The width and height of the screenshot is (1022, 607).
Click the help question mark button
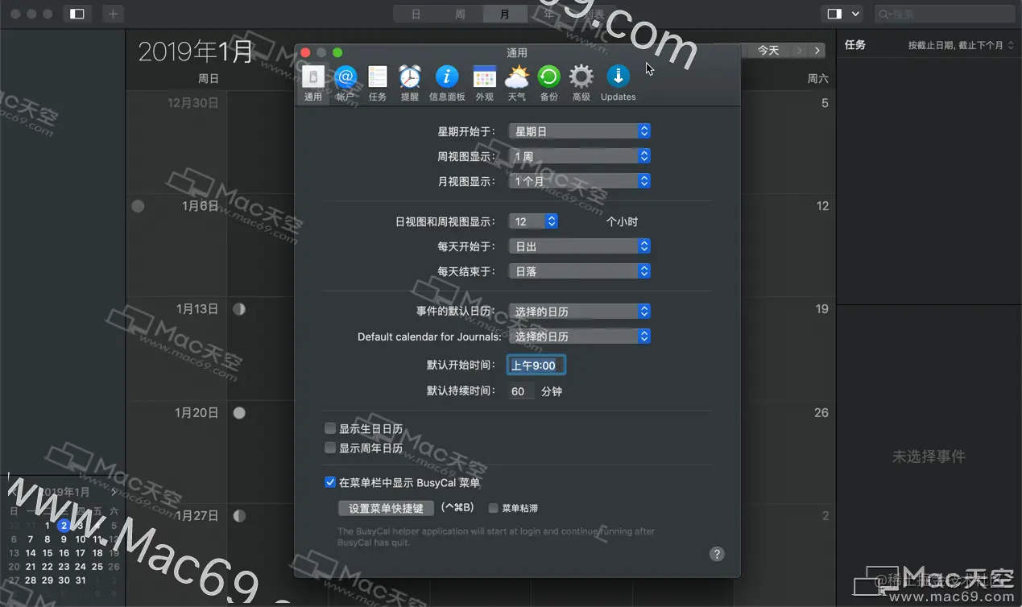pyautogui.click(x=717, y=554)
